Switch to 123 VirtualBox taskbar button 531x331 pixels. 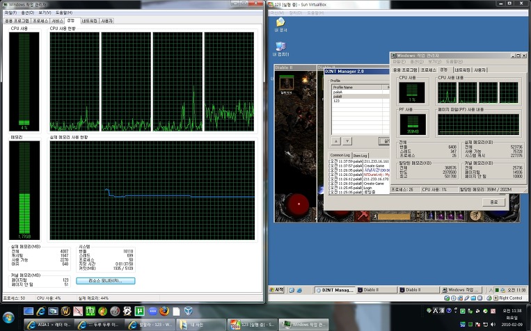(x=253, y=325)
